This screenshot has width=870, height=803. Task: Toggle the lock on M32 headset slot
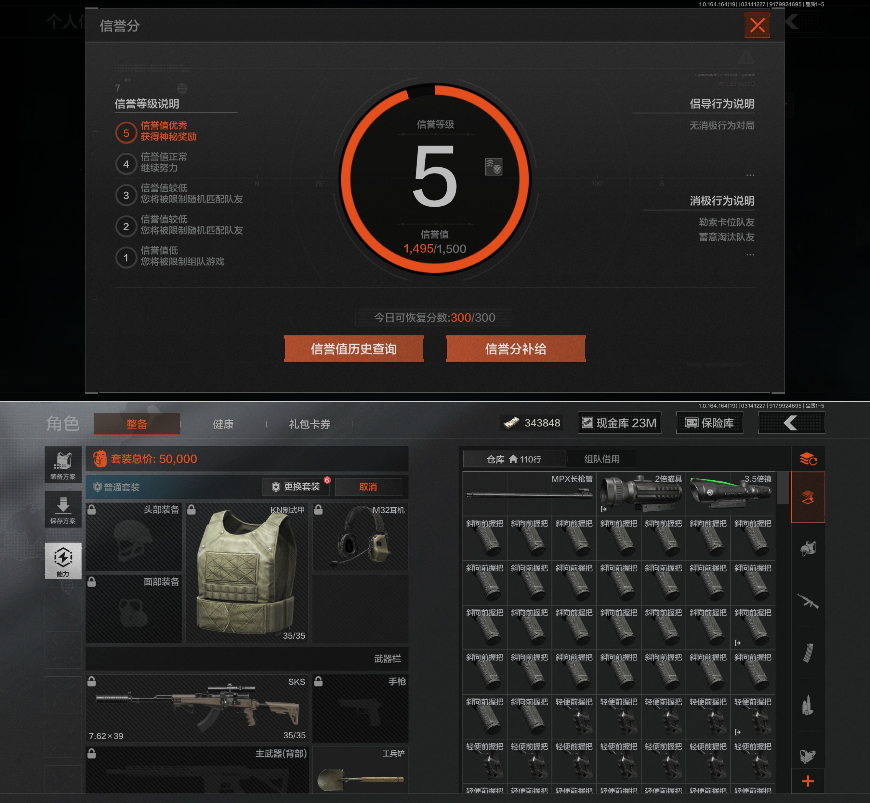(318, 510)
